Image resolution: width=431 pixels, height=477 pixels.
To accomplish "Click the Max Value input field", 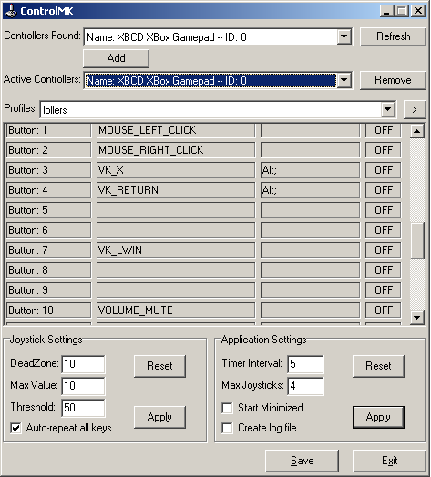I will (83, 386).
